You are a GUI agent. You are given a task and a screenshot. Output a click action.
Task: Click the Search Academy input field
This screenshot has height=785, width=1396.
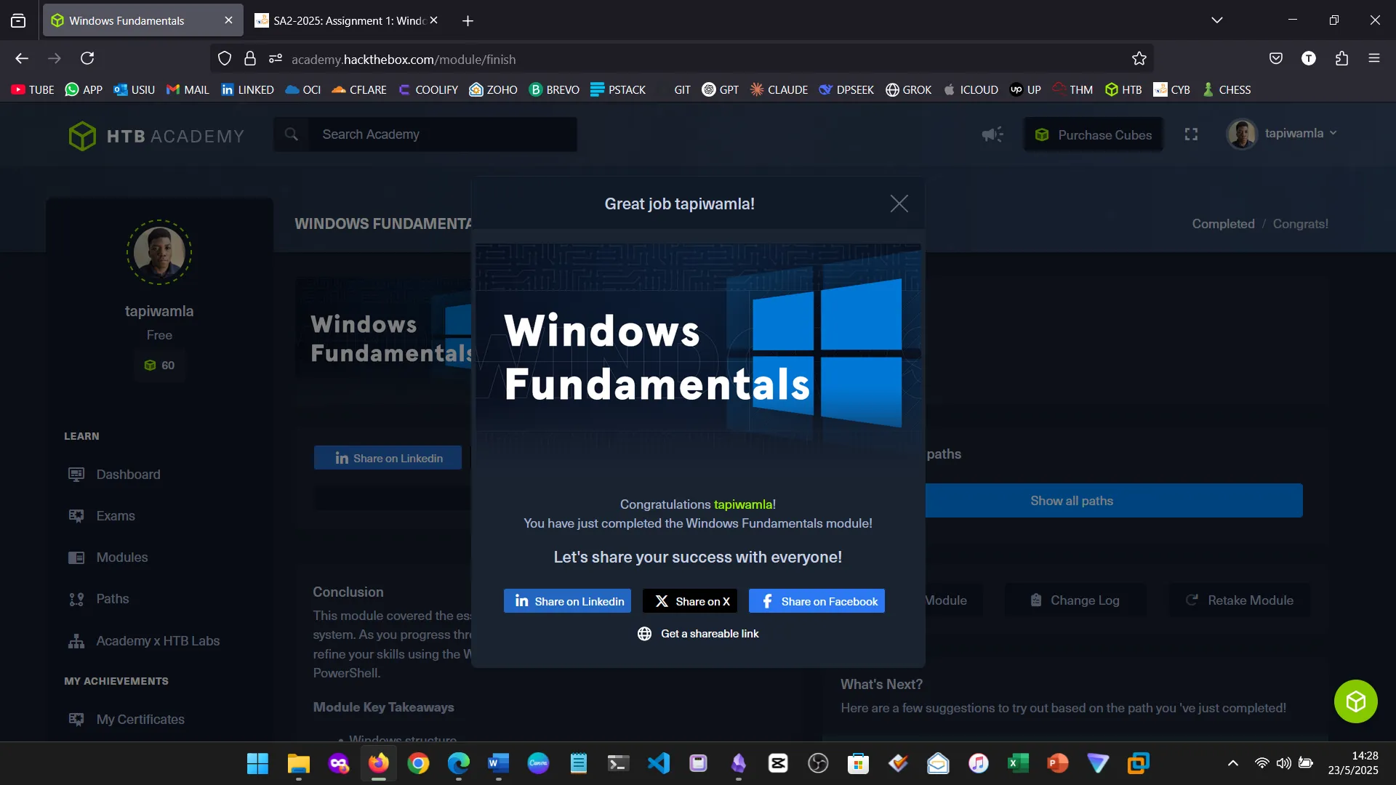pyautogui.click(x=444, y=134)
